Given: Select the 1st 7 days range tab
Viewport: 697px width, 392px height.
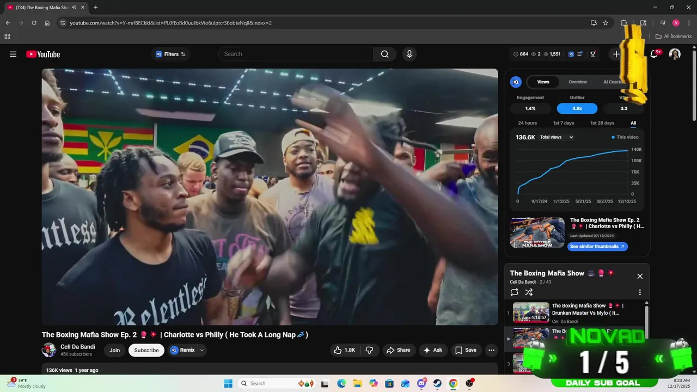Looking at the screenshot, I should pyautogui.click(x=564, y=123).
